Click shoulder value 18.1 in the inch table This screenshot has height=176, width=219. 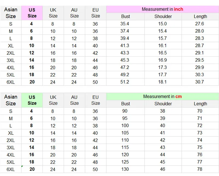tap(162, 82)
